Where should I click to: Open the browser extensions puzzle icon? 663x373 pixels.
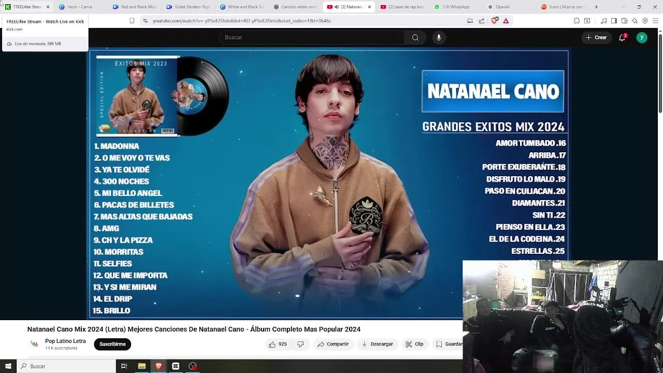click(x=576, y=21)
